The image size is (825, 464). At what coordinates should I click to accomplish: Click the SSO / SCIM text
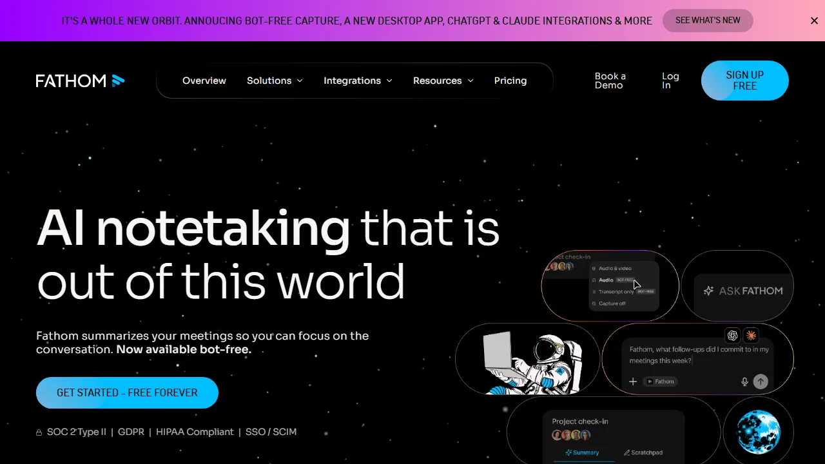pyautogui.click(x=271, y=432)
